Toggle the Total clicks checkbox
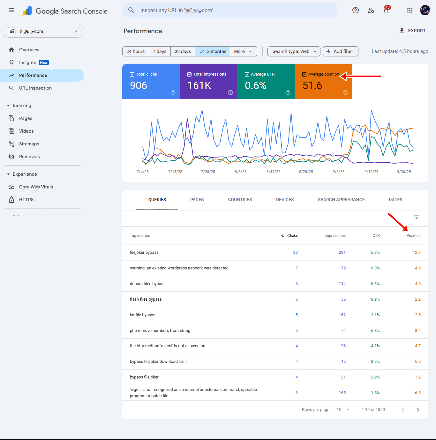 [132, 74]
